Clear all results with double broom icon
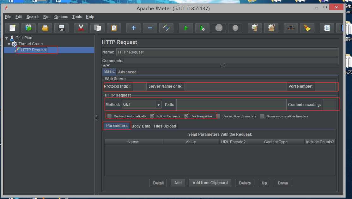This screenshot has height=199, width=352. pos(271,28)
